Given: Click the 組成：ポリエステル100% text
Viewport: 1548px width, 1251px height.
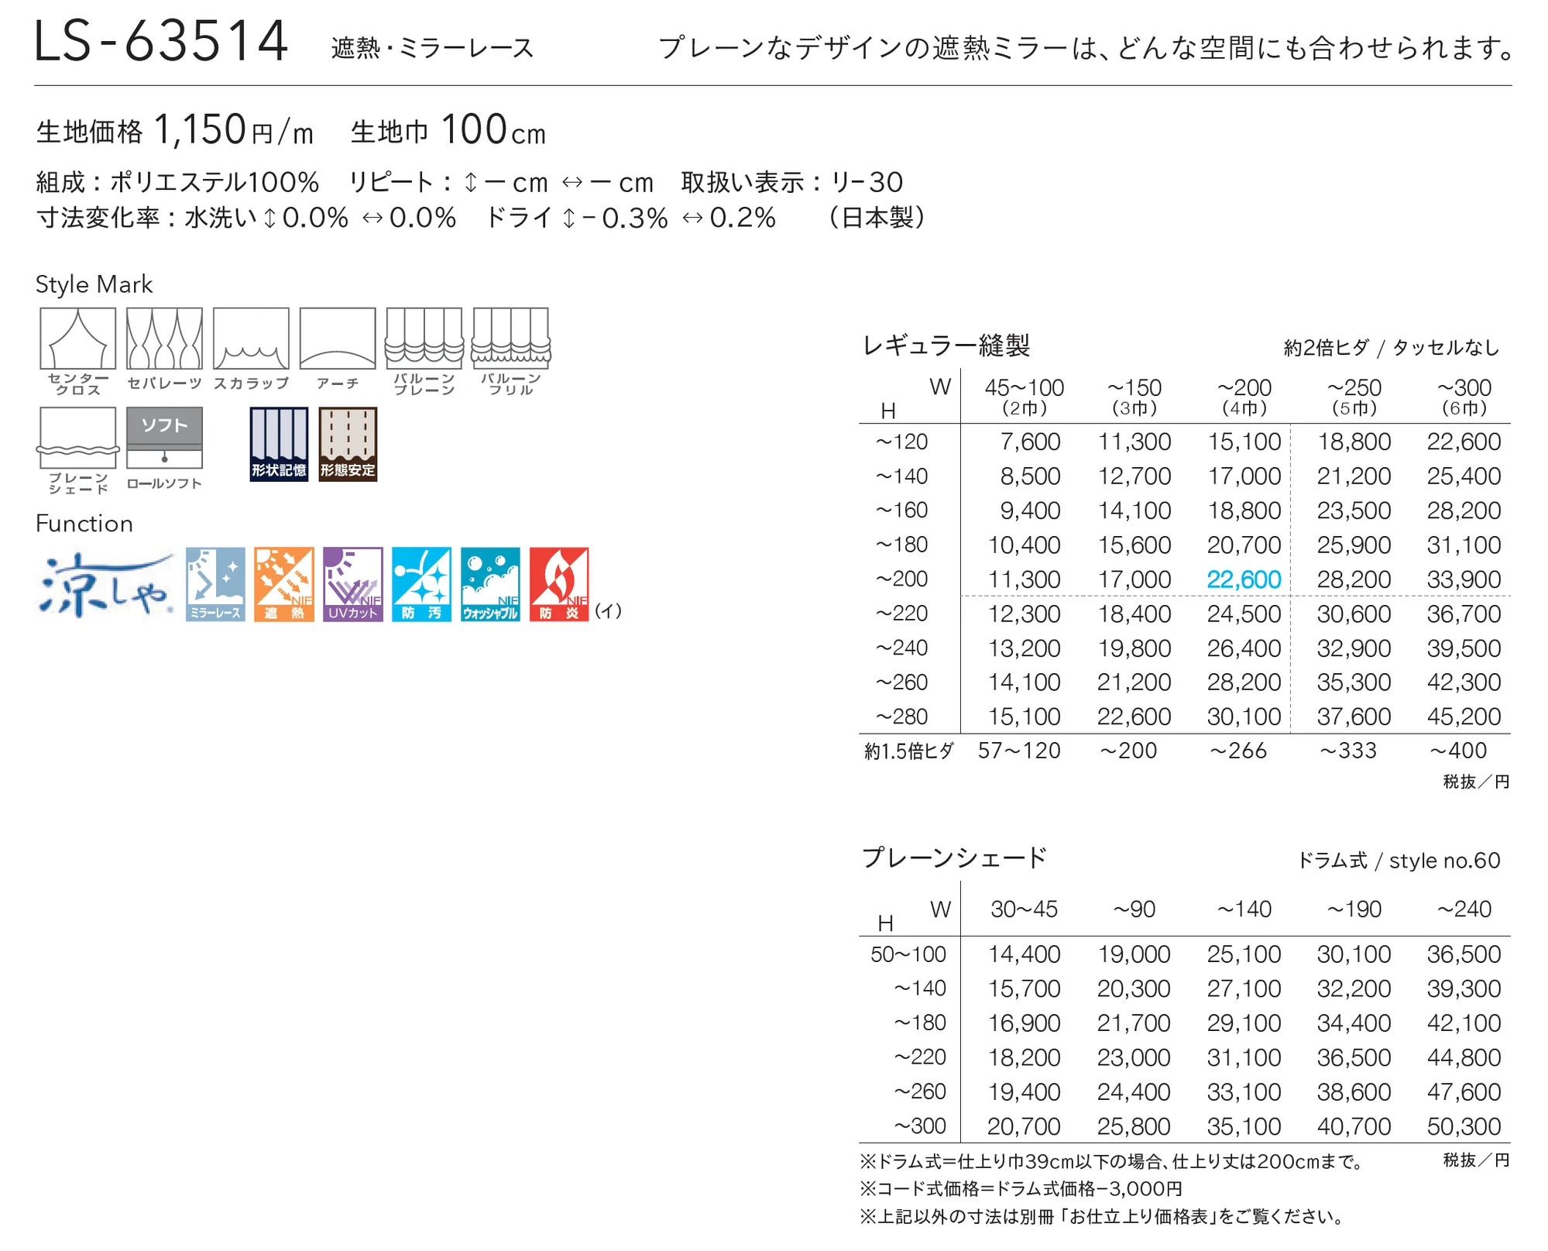Looking at the screenshot, I should pos(177,183).
